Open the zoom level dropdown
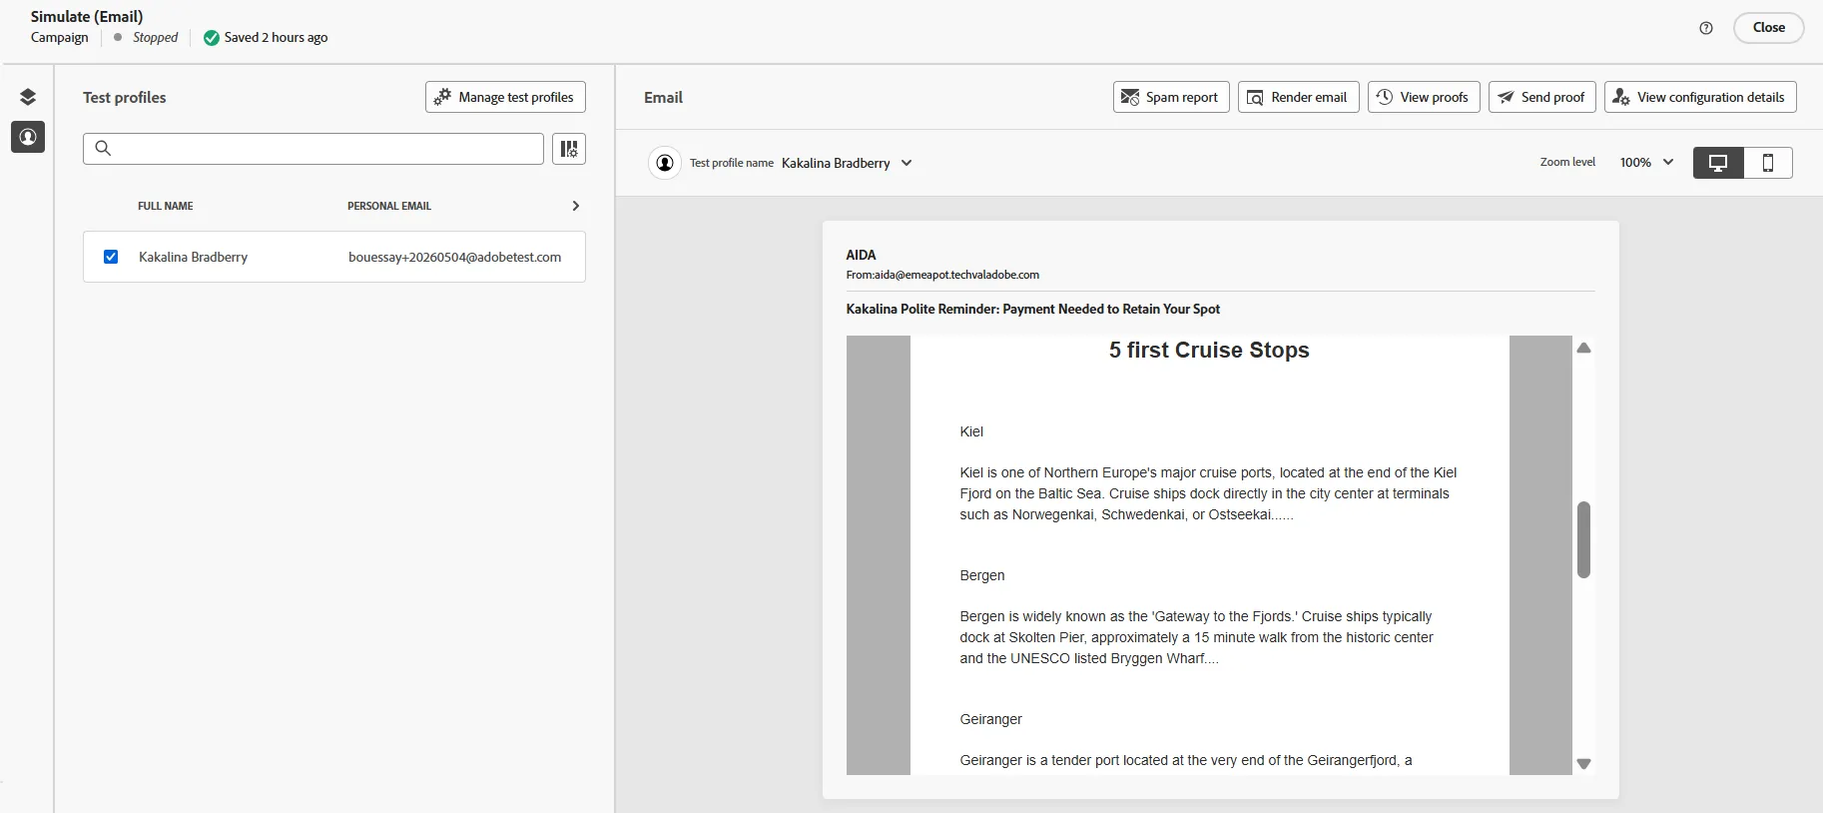 (x=1646, y=163)
